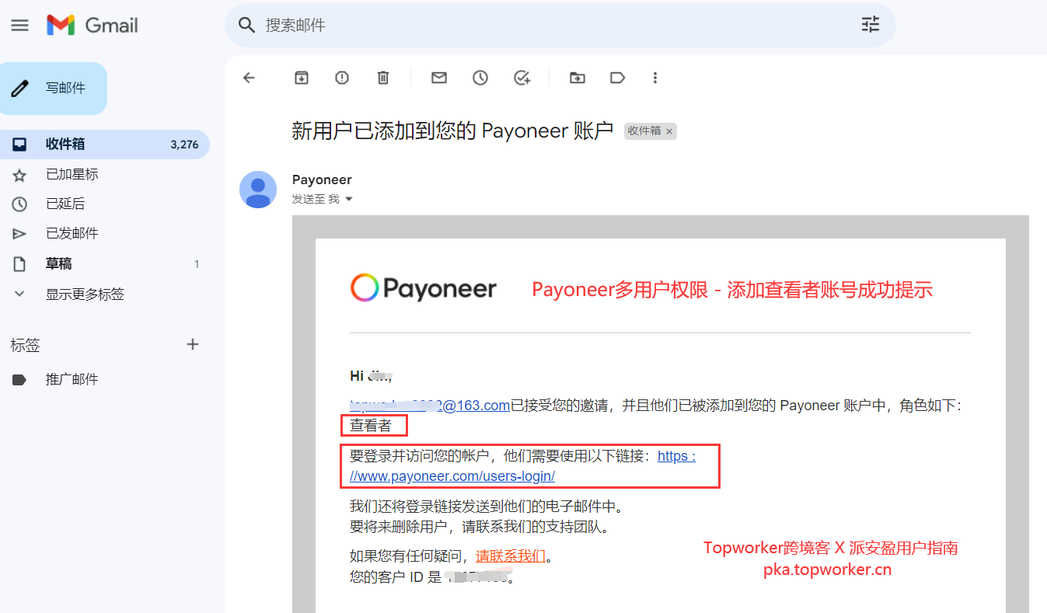This screenshot has height=613, width=1047.
Task: Snooze this email with clock icon
Action: click(480, 78)
